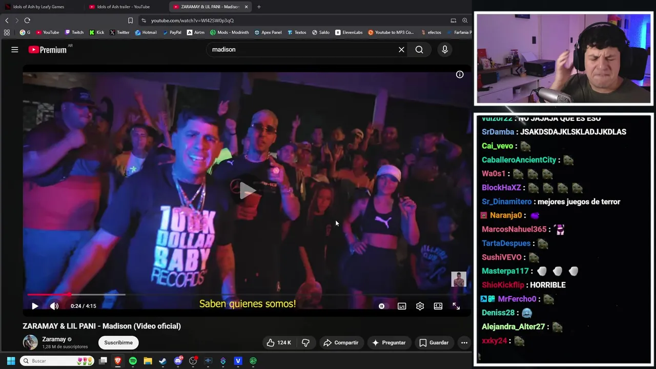Open the Zaramay channel name link
Image resolution: width=656 pixels, height=369 pixels.
pyautogui.click(x=54, y=339)
